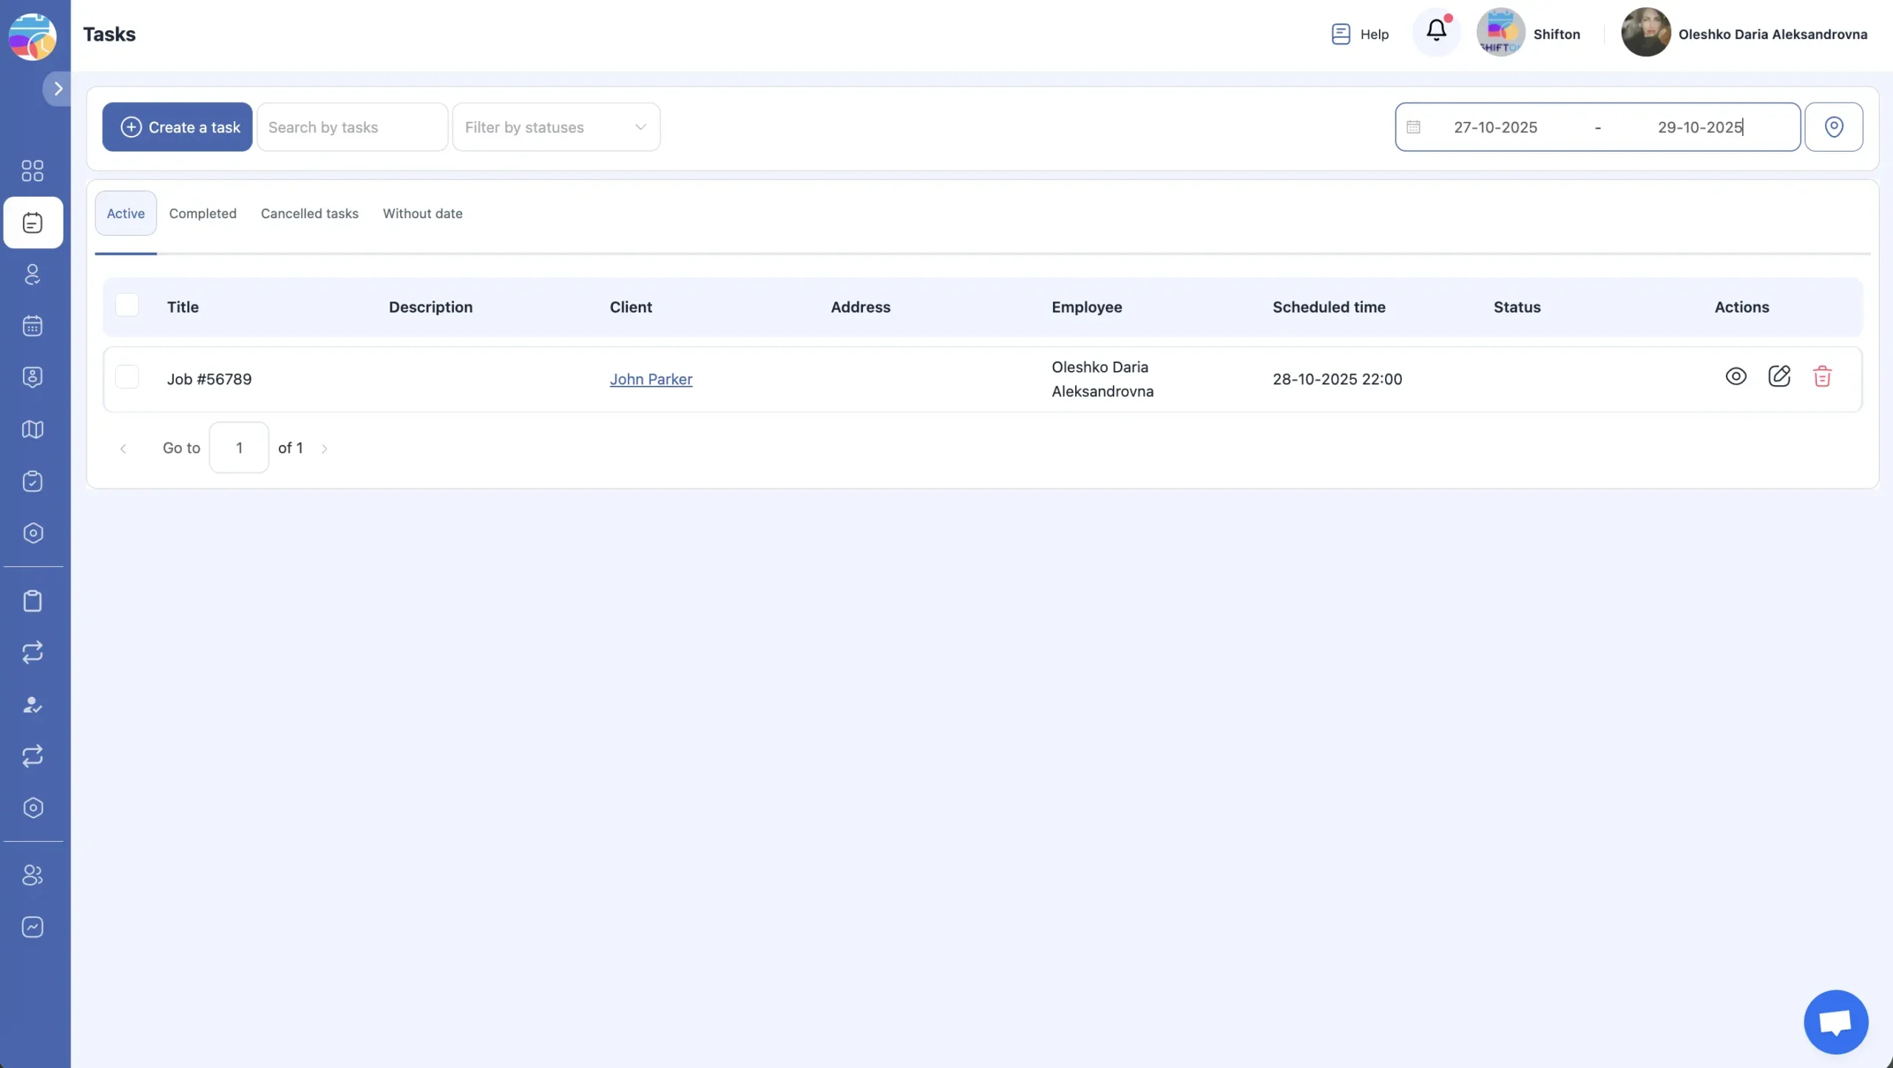Click the notifications bell icon
Image resolution: width=1893 pixels, height=1068 pixels.
pyautogui.click(x=1436, y=31)
